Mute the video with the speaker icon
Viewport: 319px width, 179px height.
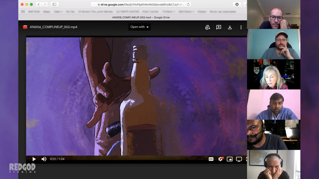point(44,159)
